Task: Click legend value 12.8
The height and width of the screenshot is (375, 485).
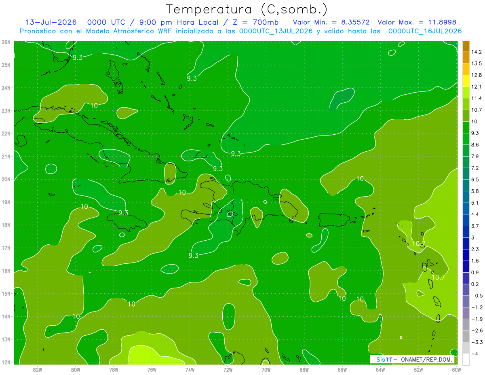Action: tap(477, 75)
